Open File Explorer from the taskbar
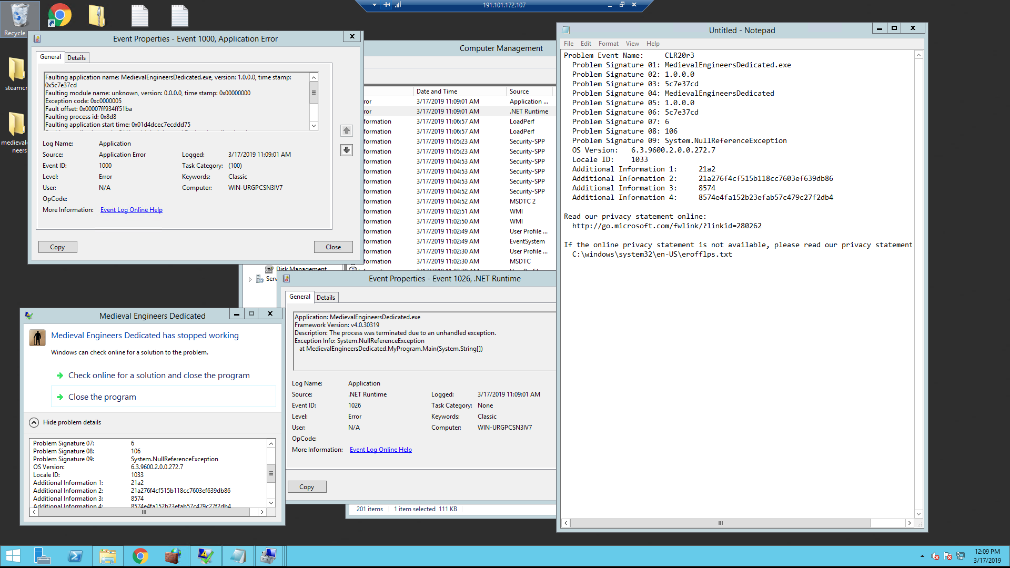Screen dimensions: 1010x568 tap(108, 556)
